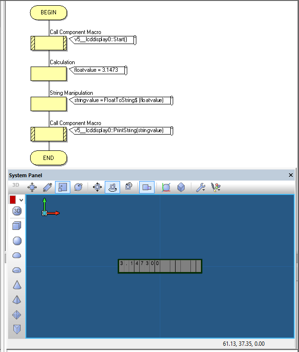Click the pencil edit tool icon

coord(47,187)
